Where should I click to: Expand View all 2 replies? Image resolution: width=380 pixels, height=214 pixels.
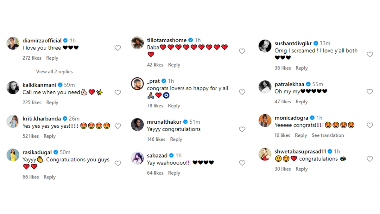click(x=54, y=72)
